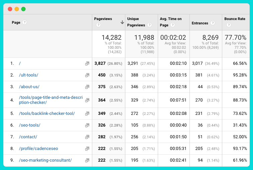Sort by Avg. Time on Page header

point(170,22)
